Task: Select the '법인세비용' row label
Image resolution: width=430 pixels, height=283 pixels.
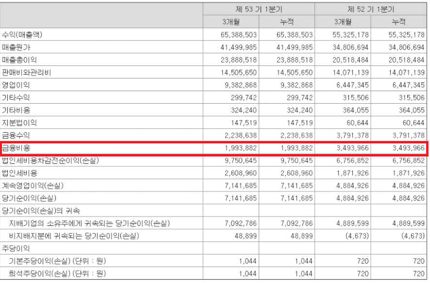Action: pyautogui.click(x=19, y=173)
